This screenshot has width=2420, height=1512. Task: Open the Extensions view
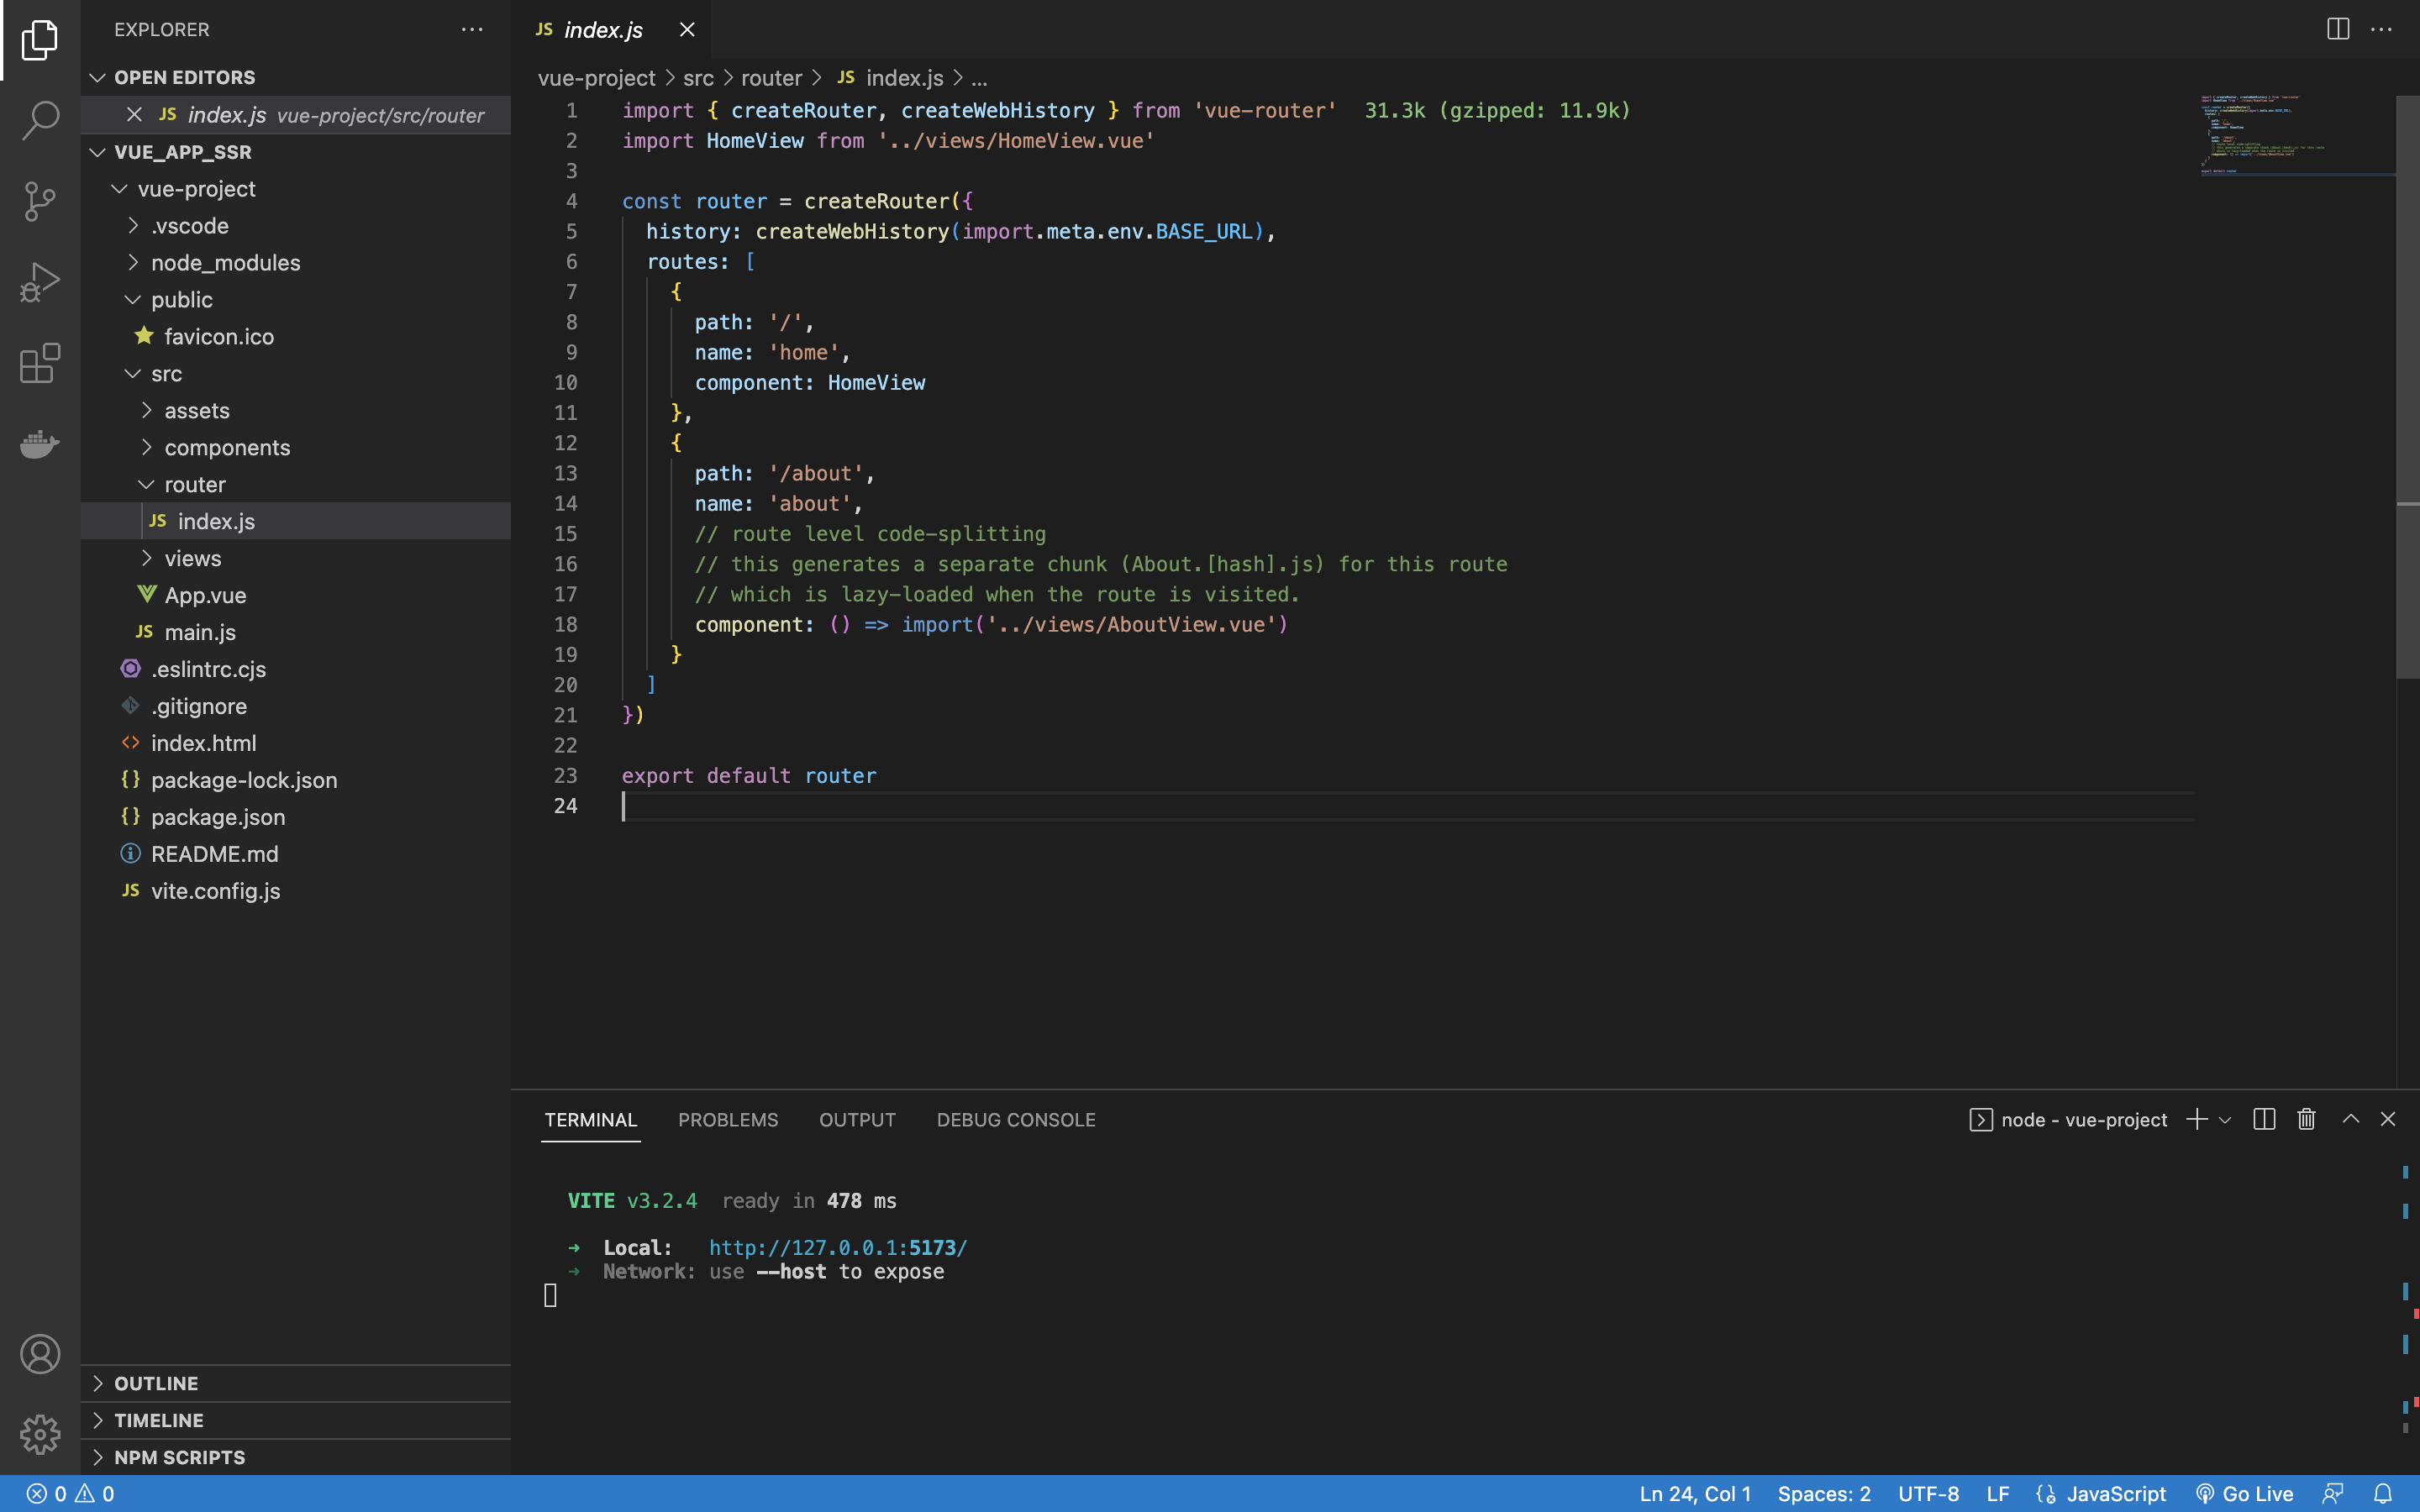40,363
